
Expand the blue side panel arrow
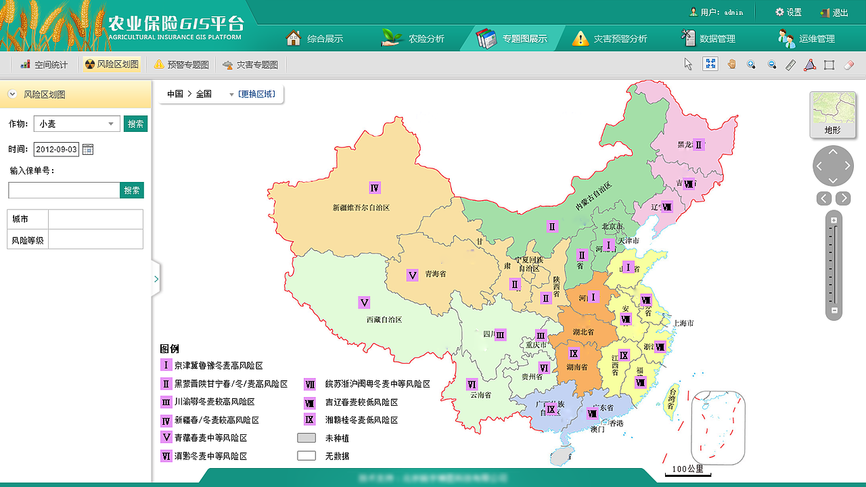(x=156, y=278)
